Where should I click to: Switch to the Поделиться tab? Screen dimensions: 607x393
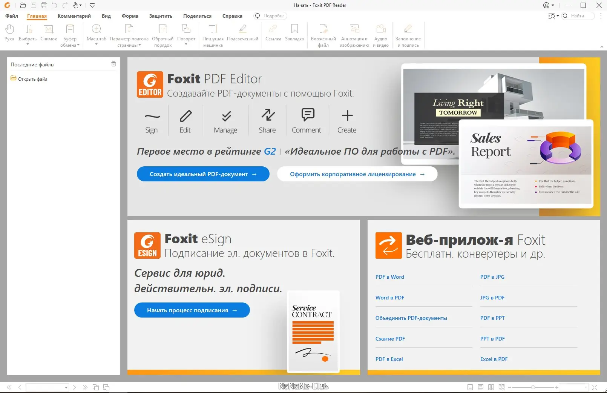point(197,16)
